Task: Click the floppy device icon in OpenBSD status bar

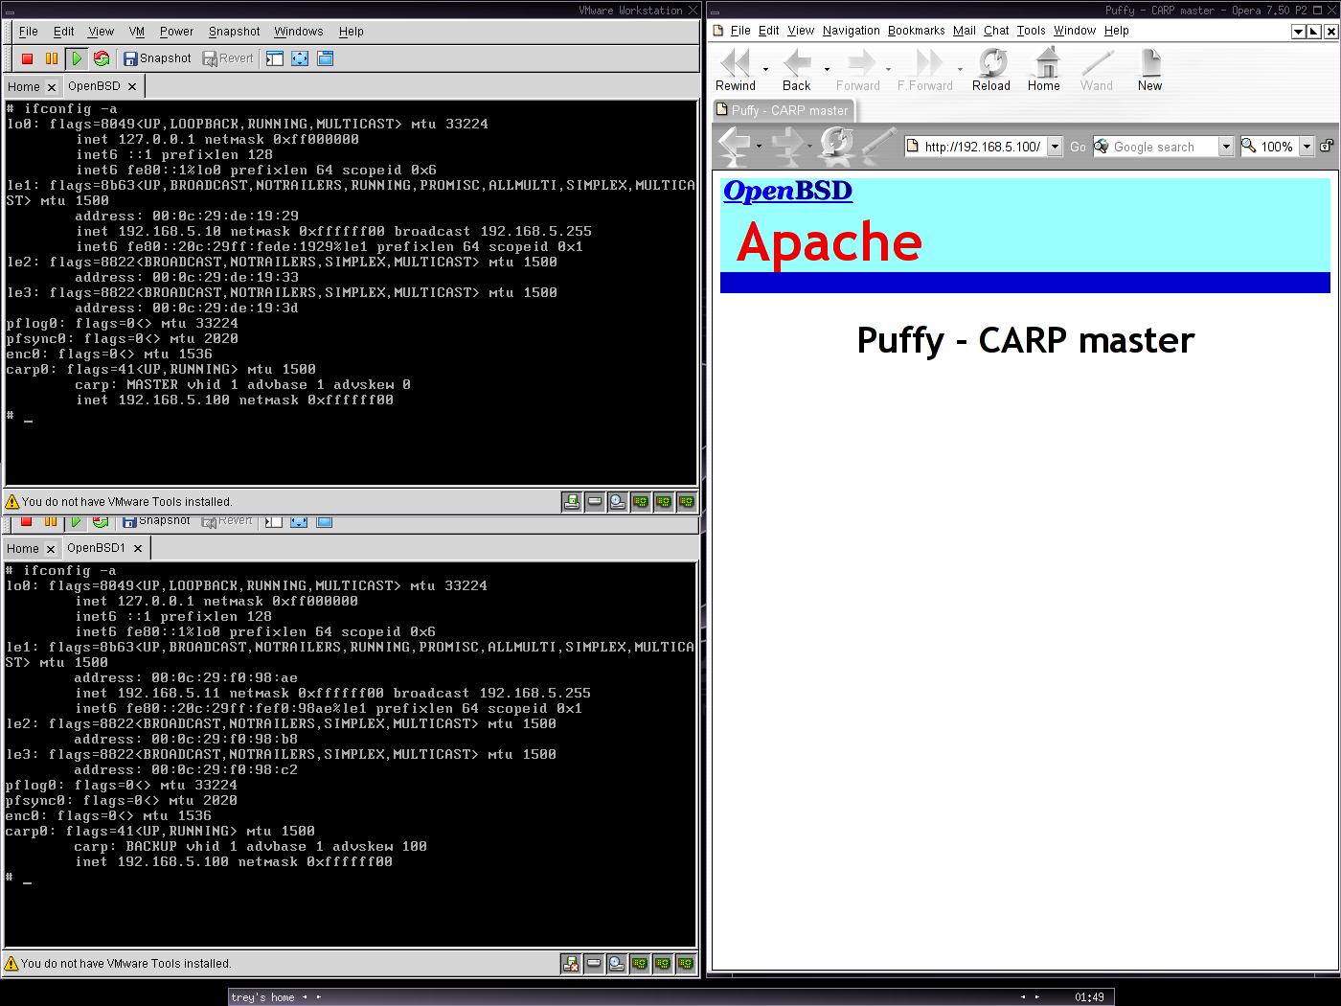Action: coord(572,501)
